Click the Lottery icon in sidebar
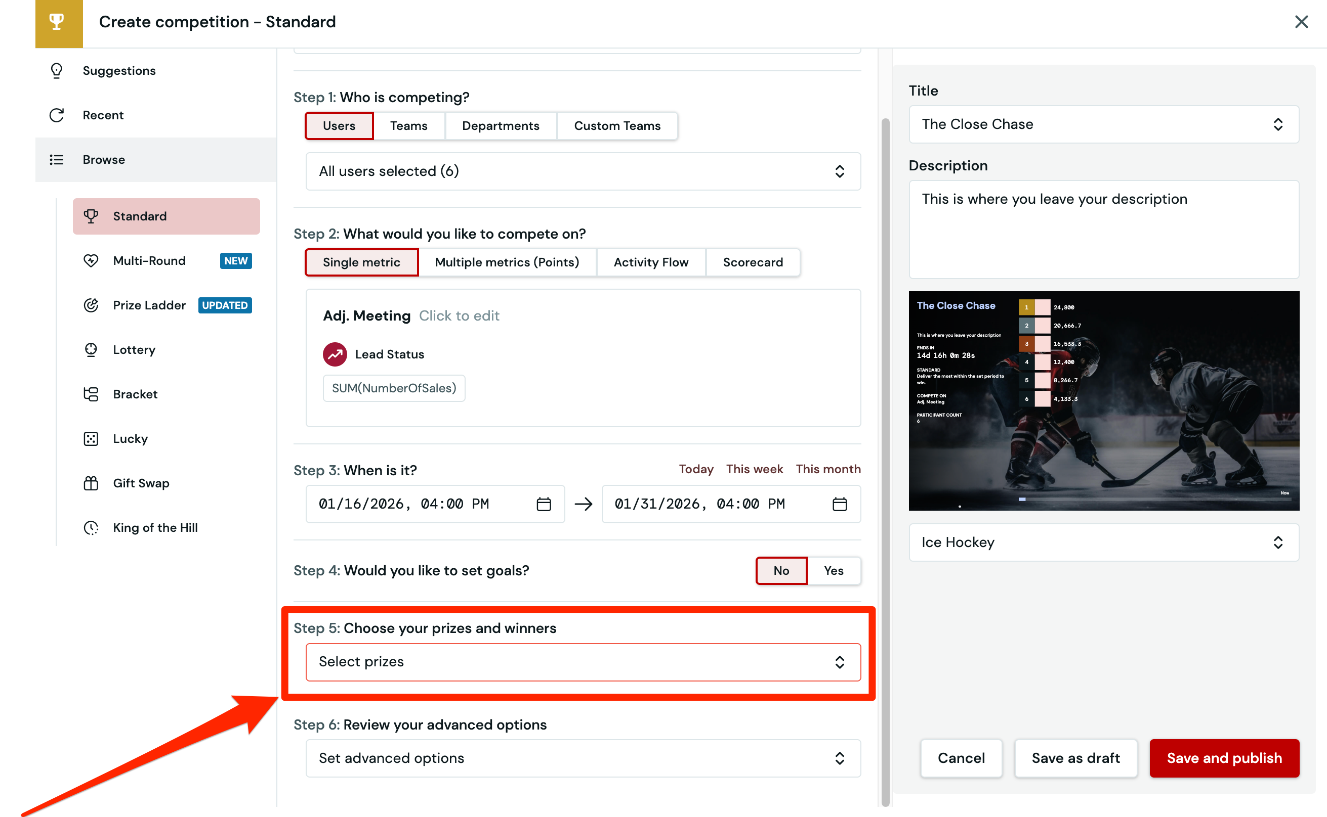Viewport: 1327px width, 817px height. click(x=91, y=350)
